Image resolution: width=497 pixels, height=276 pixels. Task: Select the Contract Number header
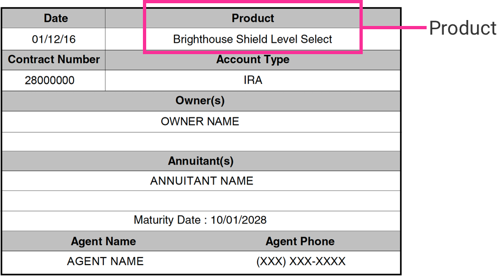tap(54, 60)
